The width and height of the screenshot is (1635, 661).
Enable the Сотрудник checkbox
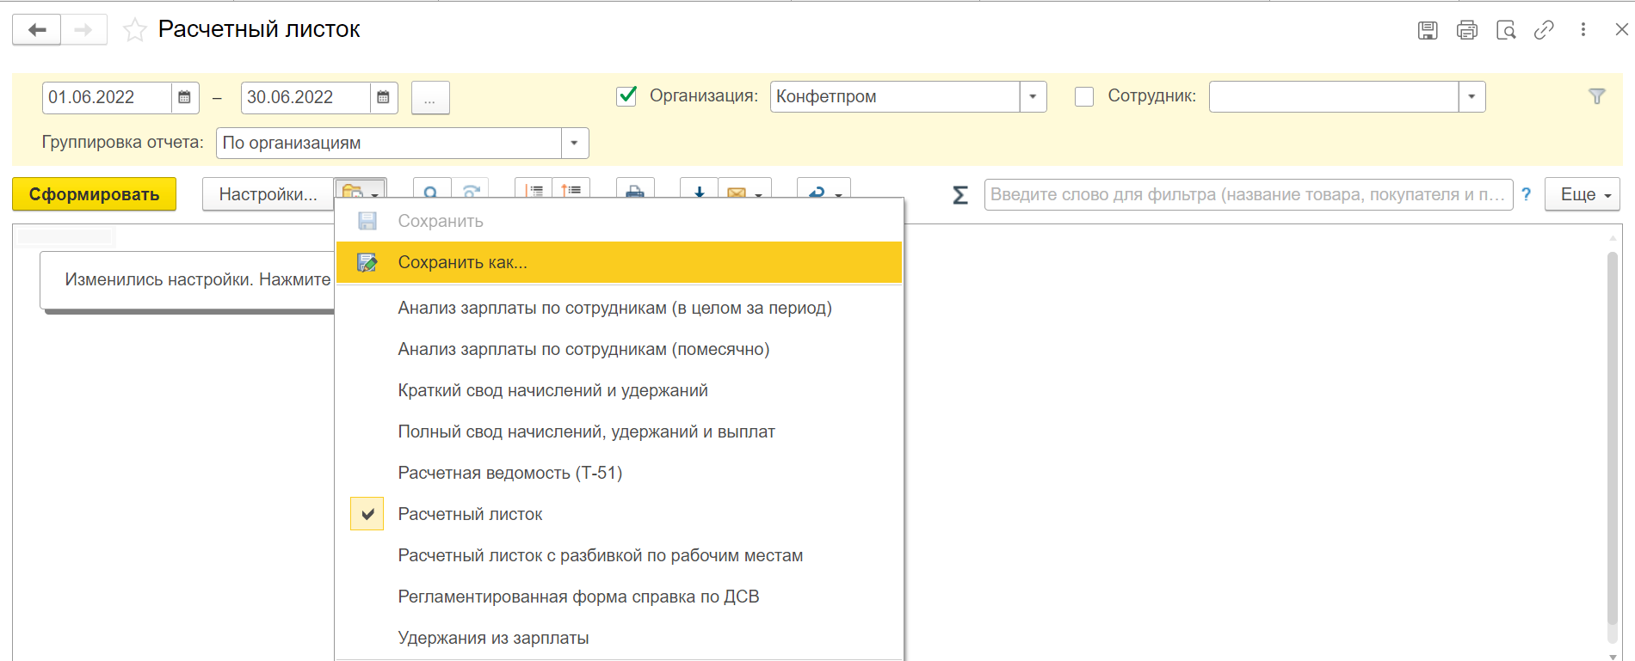click(x=1084, y=96)
